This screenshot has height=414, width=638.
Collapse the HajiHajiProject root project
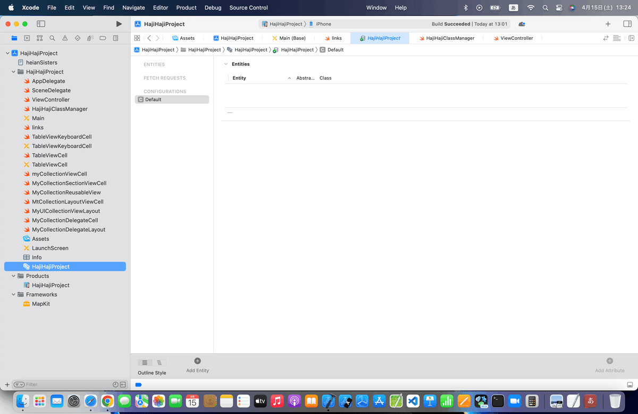tap(7, 53)
